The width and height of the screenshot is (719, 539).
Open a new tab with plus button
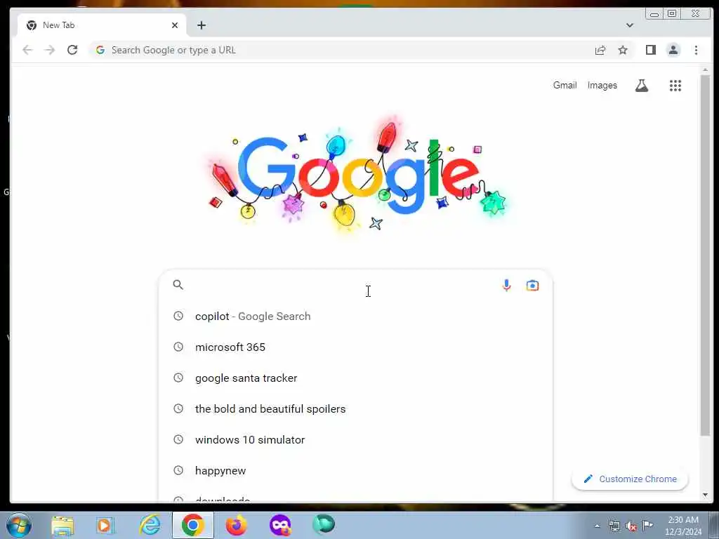(202, 25)
